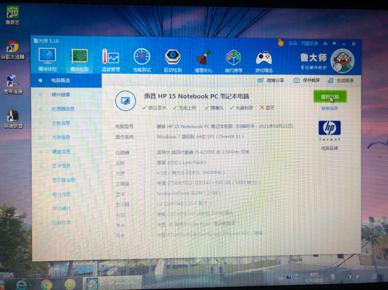Click the DVD optical drive value
The height and width of the screenshot is (290, 388).
[195, 214]
